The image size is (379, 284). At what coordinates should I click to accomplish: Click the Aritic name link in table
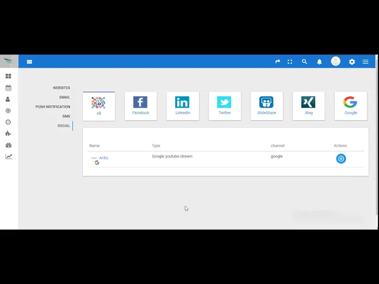coord(104,158)
